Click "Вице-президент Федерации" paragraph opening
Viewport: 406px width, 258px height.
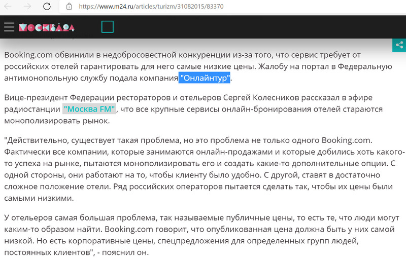coord(55,97)
